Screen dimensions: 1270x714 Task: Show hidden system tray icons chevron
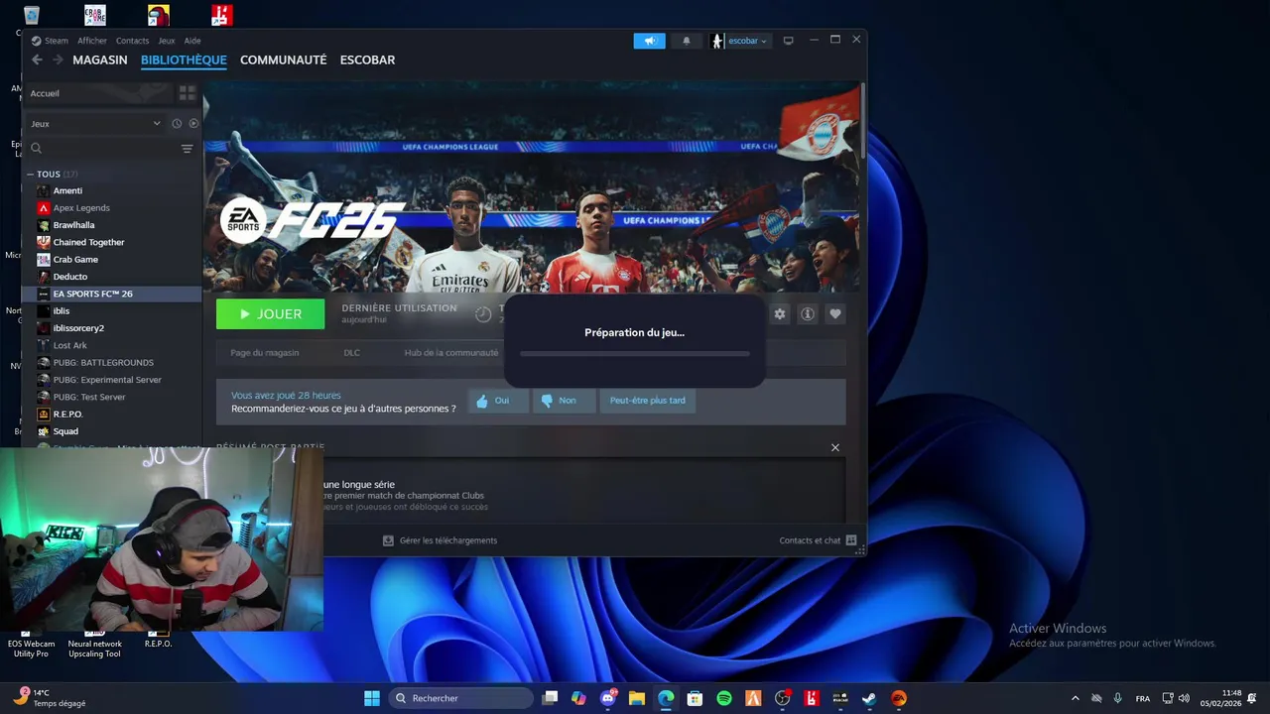1076,698
